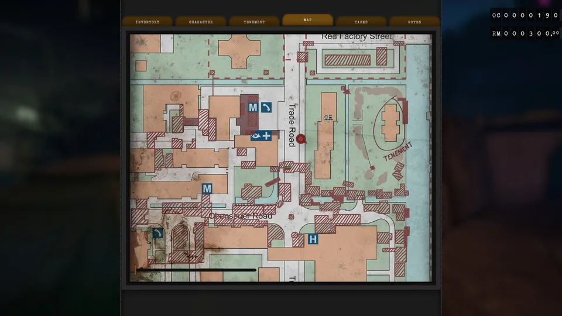This screenshot has height=316, width=562.
Task: Click the phone icon in bottom-left map area
Action: [x=157, y=233]
